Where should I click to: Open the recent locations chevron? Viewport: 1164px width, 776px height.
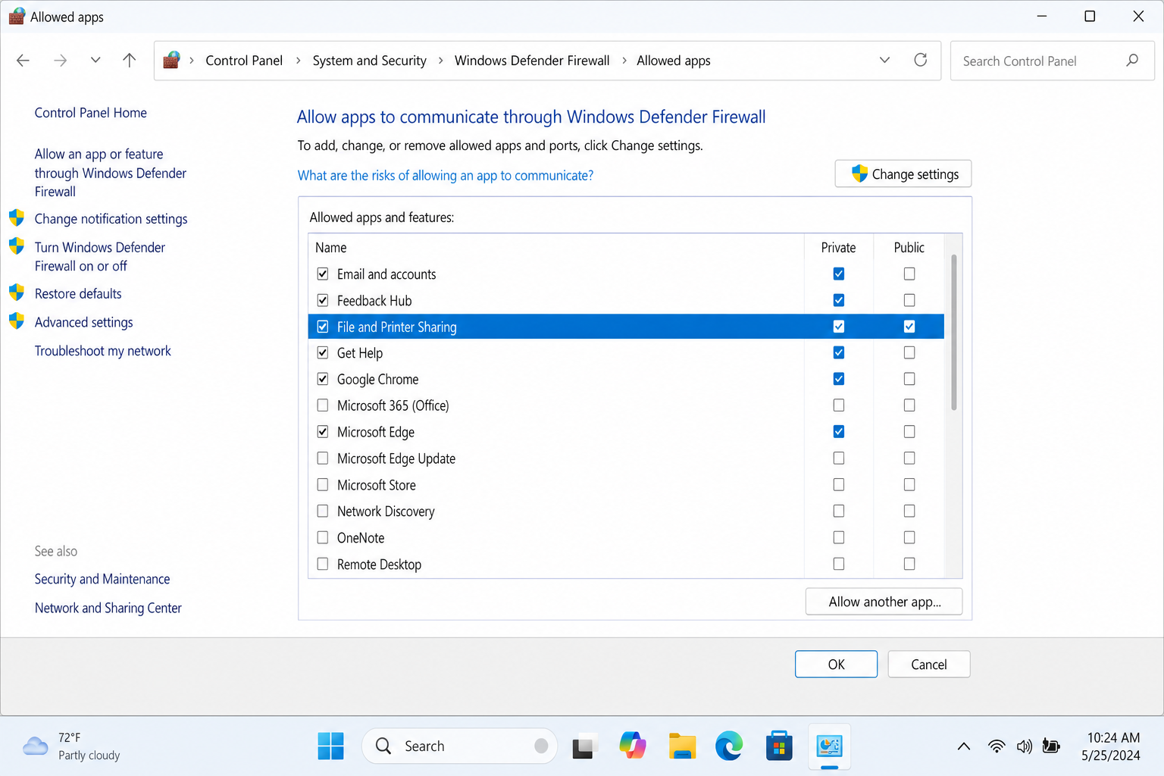click(95, 60)
